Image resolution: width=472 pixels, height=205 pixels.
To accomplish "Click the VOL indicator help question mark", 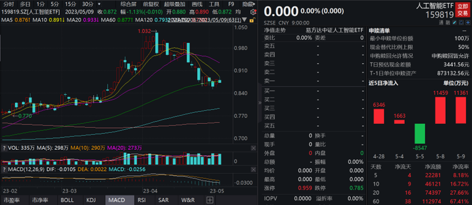I will tap(4, 148).
